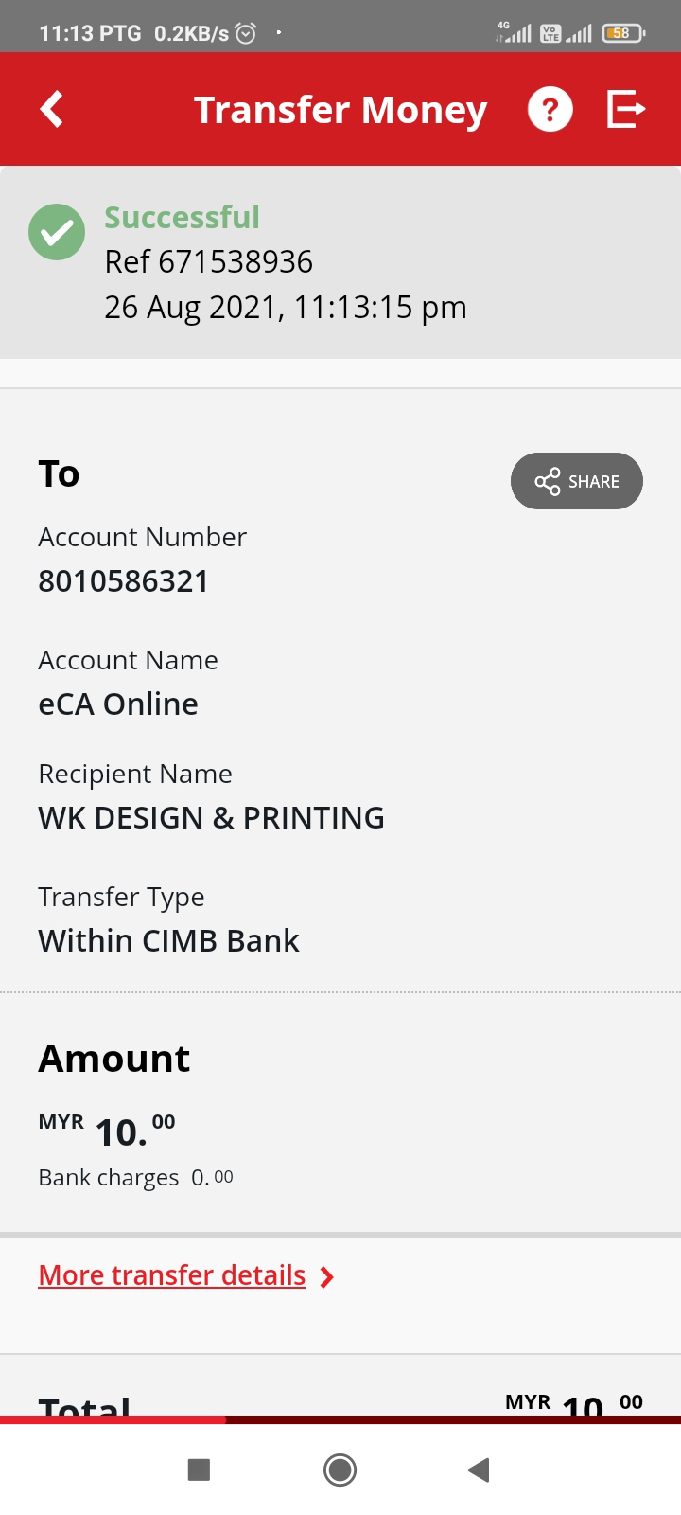This screenshot has height=1515, width=681.
Task: Tap the recipient name WK DESIGN & PRINTING
Action: [x=211, y=817]
